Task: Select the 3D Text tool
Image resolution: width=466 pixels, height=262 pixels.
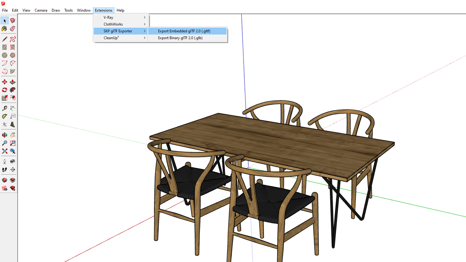Action: pyautogui.click(x=13, y=124)
